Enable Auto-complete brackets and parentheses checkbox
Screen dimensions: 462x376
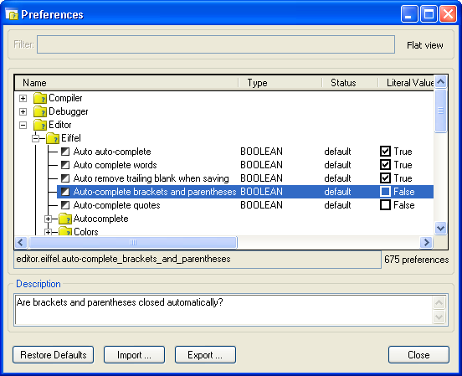385,192
